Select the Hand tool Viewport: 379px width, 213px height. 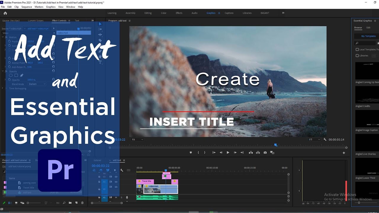click(x=100, y=57)
